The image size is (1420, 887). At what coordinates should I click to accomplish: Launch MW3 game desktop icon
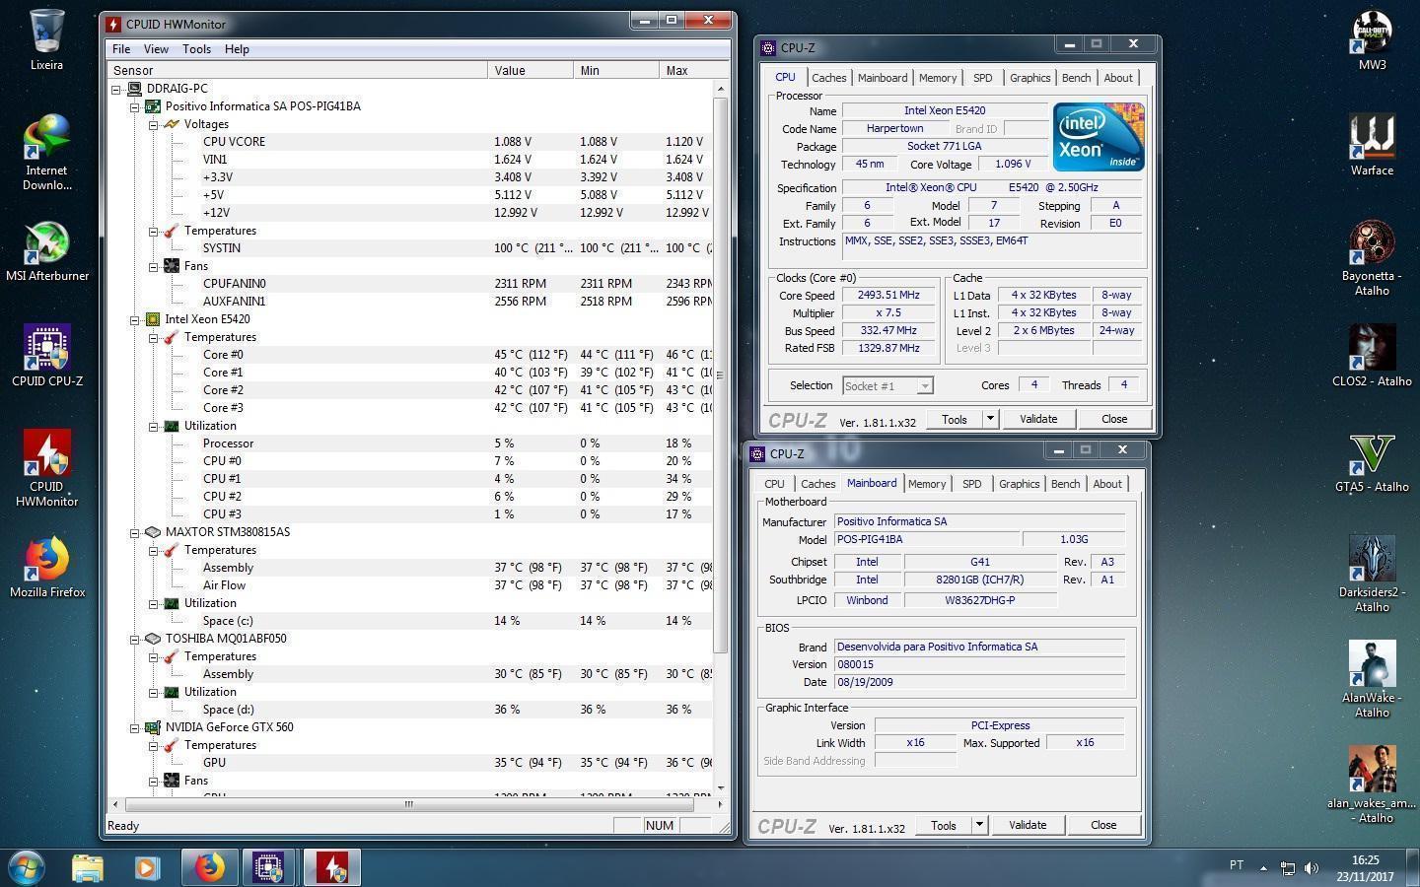tap(1372, 39)
